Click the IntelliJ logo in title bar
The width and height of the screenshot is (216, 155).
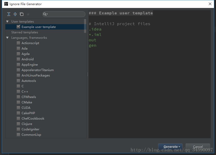click(x=6, y=4)
